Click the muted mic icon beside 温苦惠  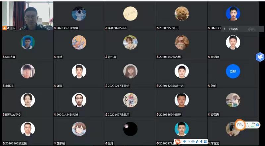click(209, 115)
